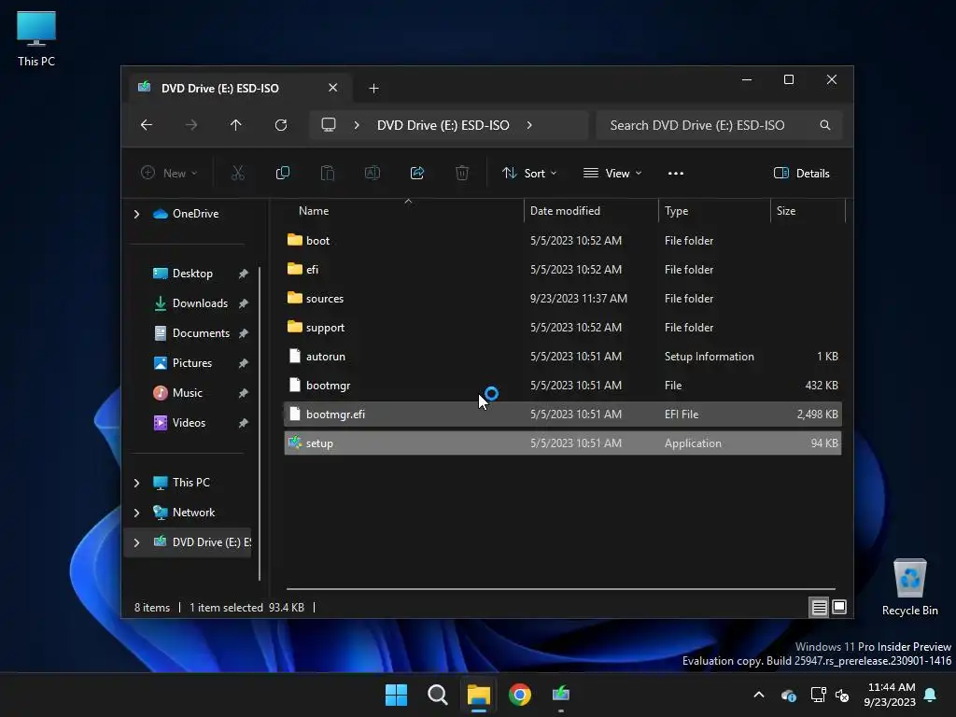Expand Network tree node

pyautogui.click(x=136, y=513)
